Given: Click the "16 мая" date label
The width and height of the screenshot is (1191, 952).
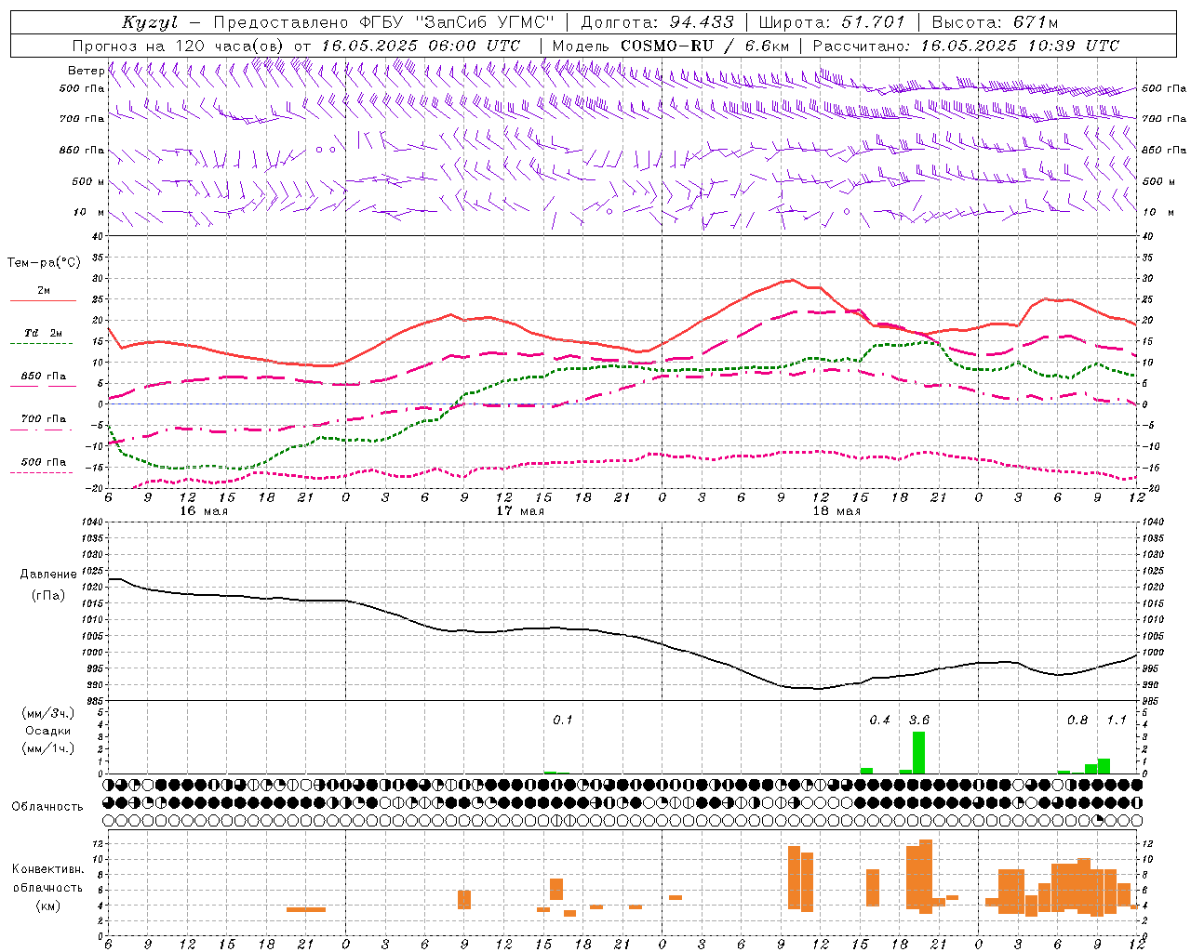Looking at the screenshot, I should (204, 511).
